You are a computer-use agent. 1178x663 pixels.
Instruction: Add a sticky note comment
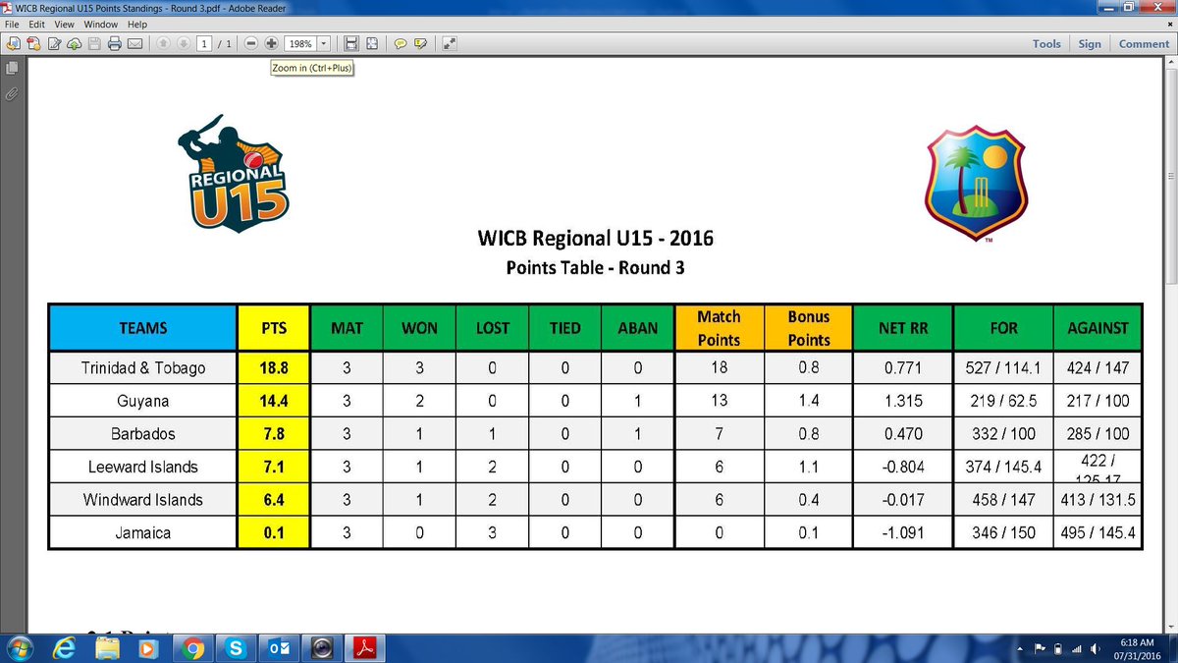(401, 44)
